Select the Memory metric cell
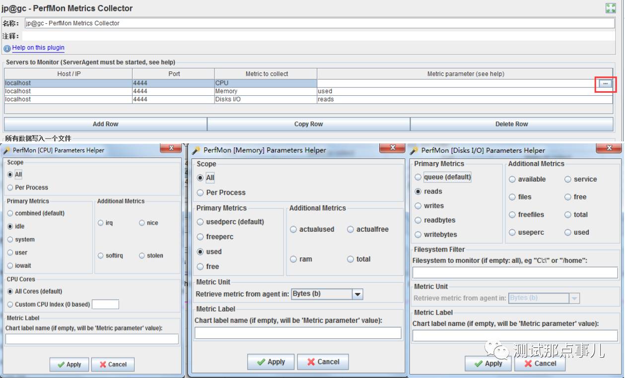This screenshot has width=625, height=378. tap(266, 91)
